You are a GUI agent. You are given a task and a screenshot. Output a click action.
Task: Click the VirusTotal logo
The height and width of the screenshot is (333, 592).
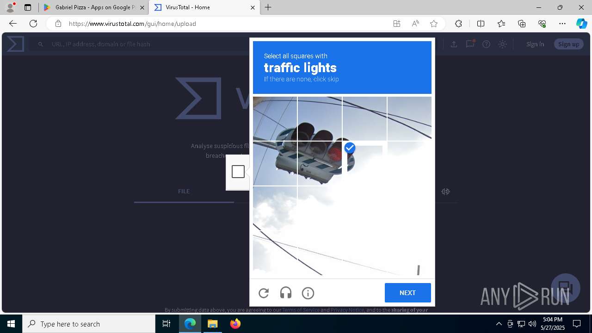click(15, 44)
